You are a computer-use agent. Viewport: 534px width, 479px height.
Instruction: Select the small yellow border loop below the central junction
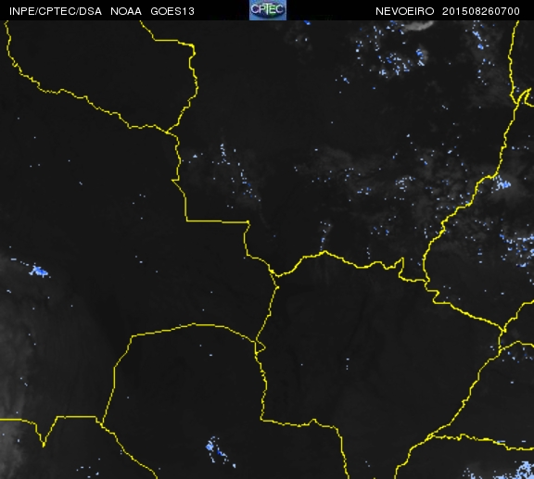point(260,347)
